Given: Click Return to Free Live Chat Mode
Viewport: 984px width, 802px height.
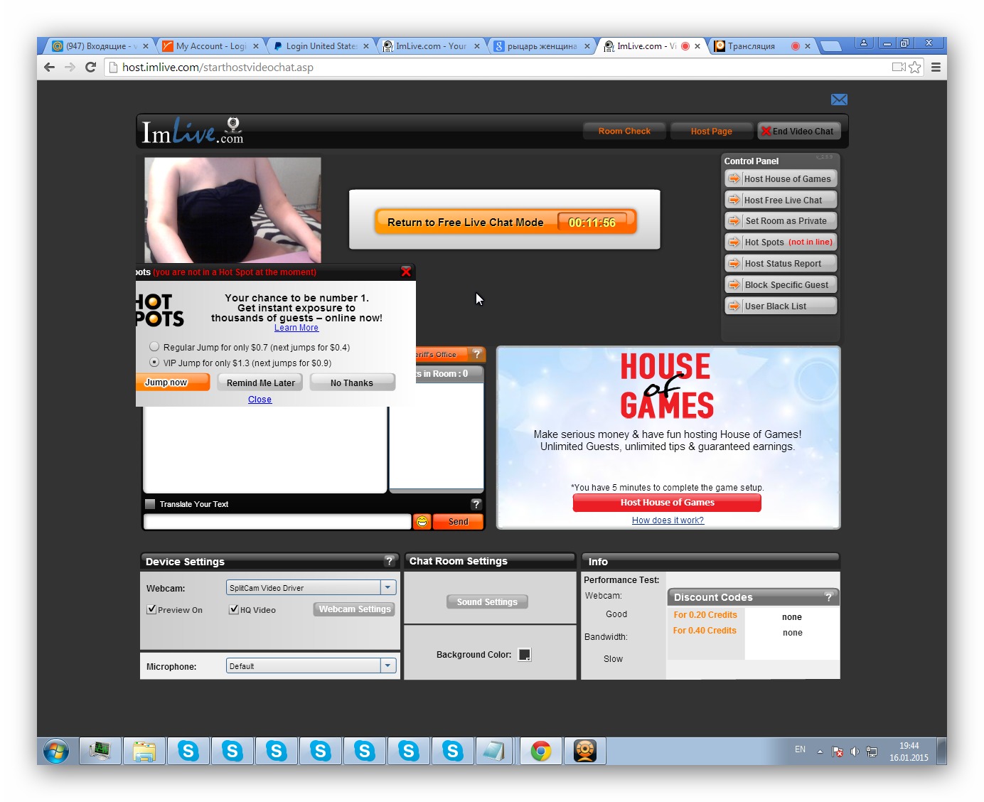Looking at the screenshot, I should (x=506, y=222).
